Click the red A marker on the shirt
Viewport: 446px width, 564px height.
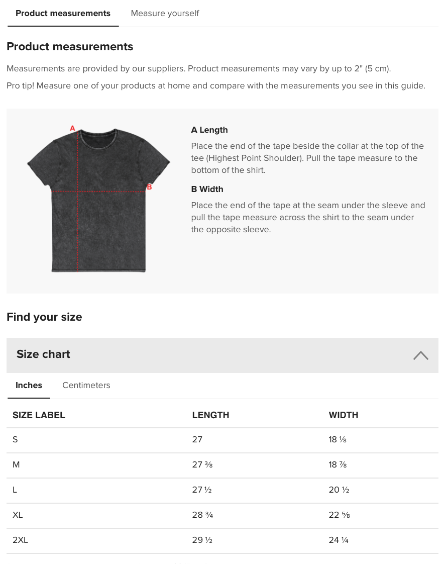coord(72,129)
